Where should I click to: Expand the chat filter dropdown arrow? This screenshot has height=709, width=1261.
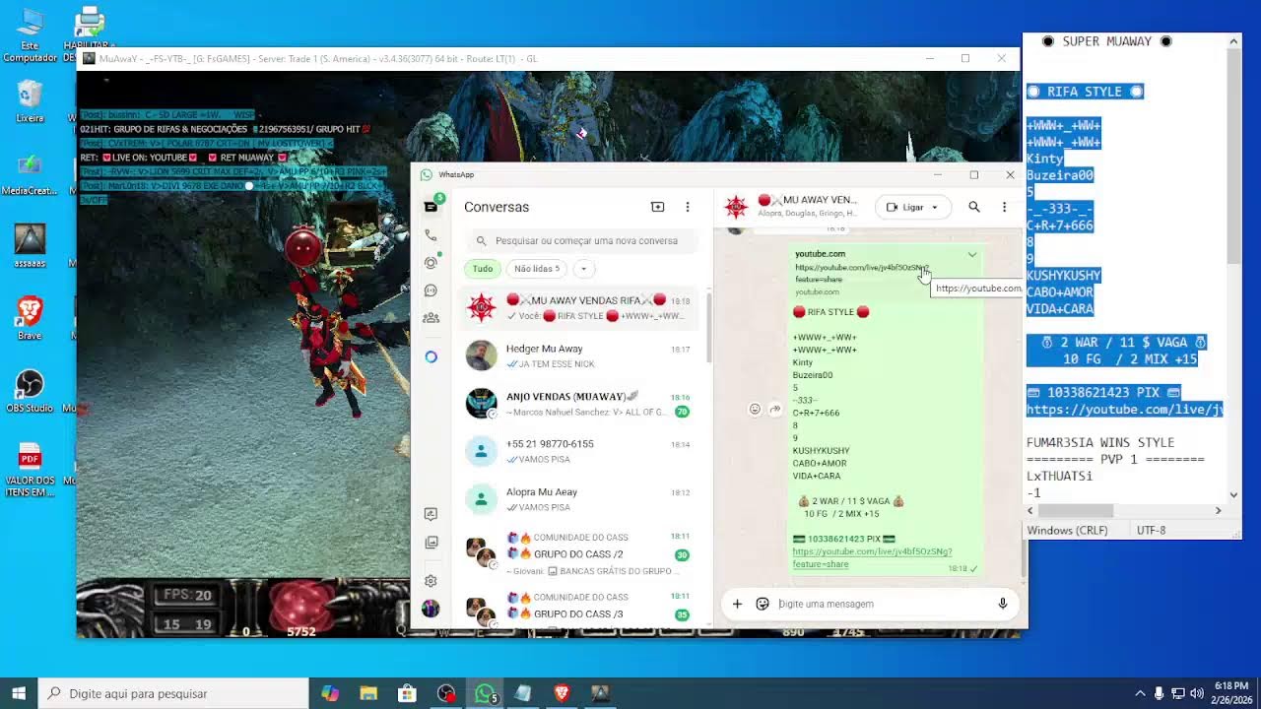pos(583,269)
